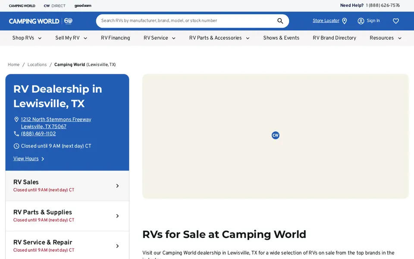
Task: Expand the RV Parts & Supplies chevron
Action: point(117,216)
